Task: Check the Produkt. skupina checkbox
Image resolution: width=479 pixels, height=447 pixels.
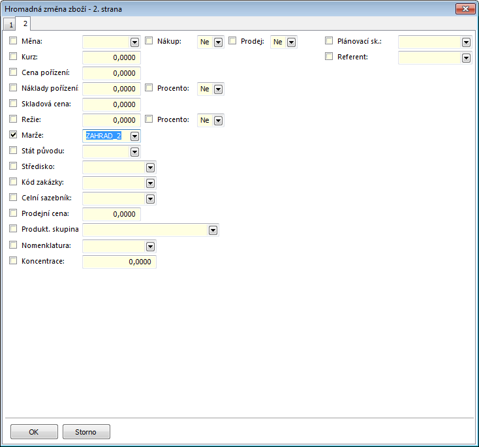Action: (13, 228)
